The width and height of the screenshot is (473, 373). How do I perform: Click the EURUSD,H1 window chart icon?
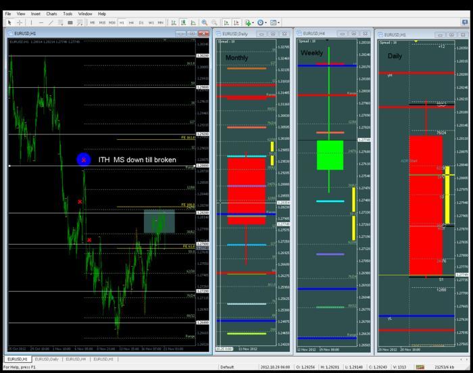tap(11, 34)
